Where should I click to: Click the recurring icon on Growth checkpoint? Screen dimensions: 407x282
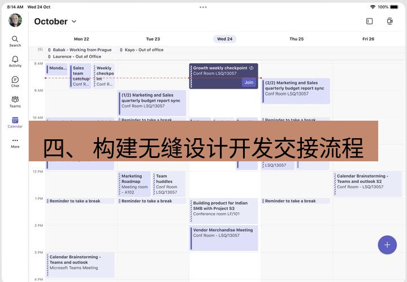pos(251,68)
